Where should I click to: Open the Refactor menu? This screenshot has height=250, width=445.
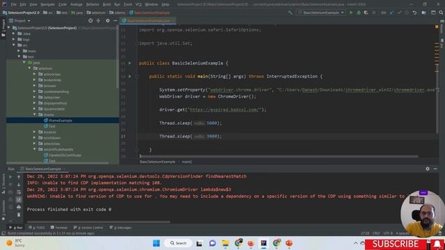click(92, 5)
